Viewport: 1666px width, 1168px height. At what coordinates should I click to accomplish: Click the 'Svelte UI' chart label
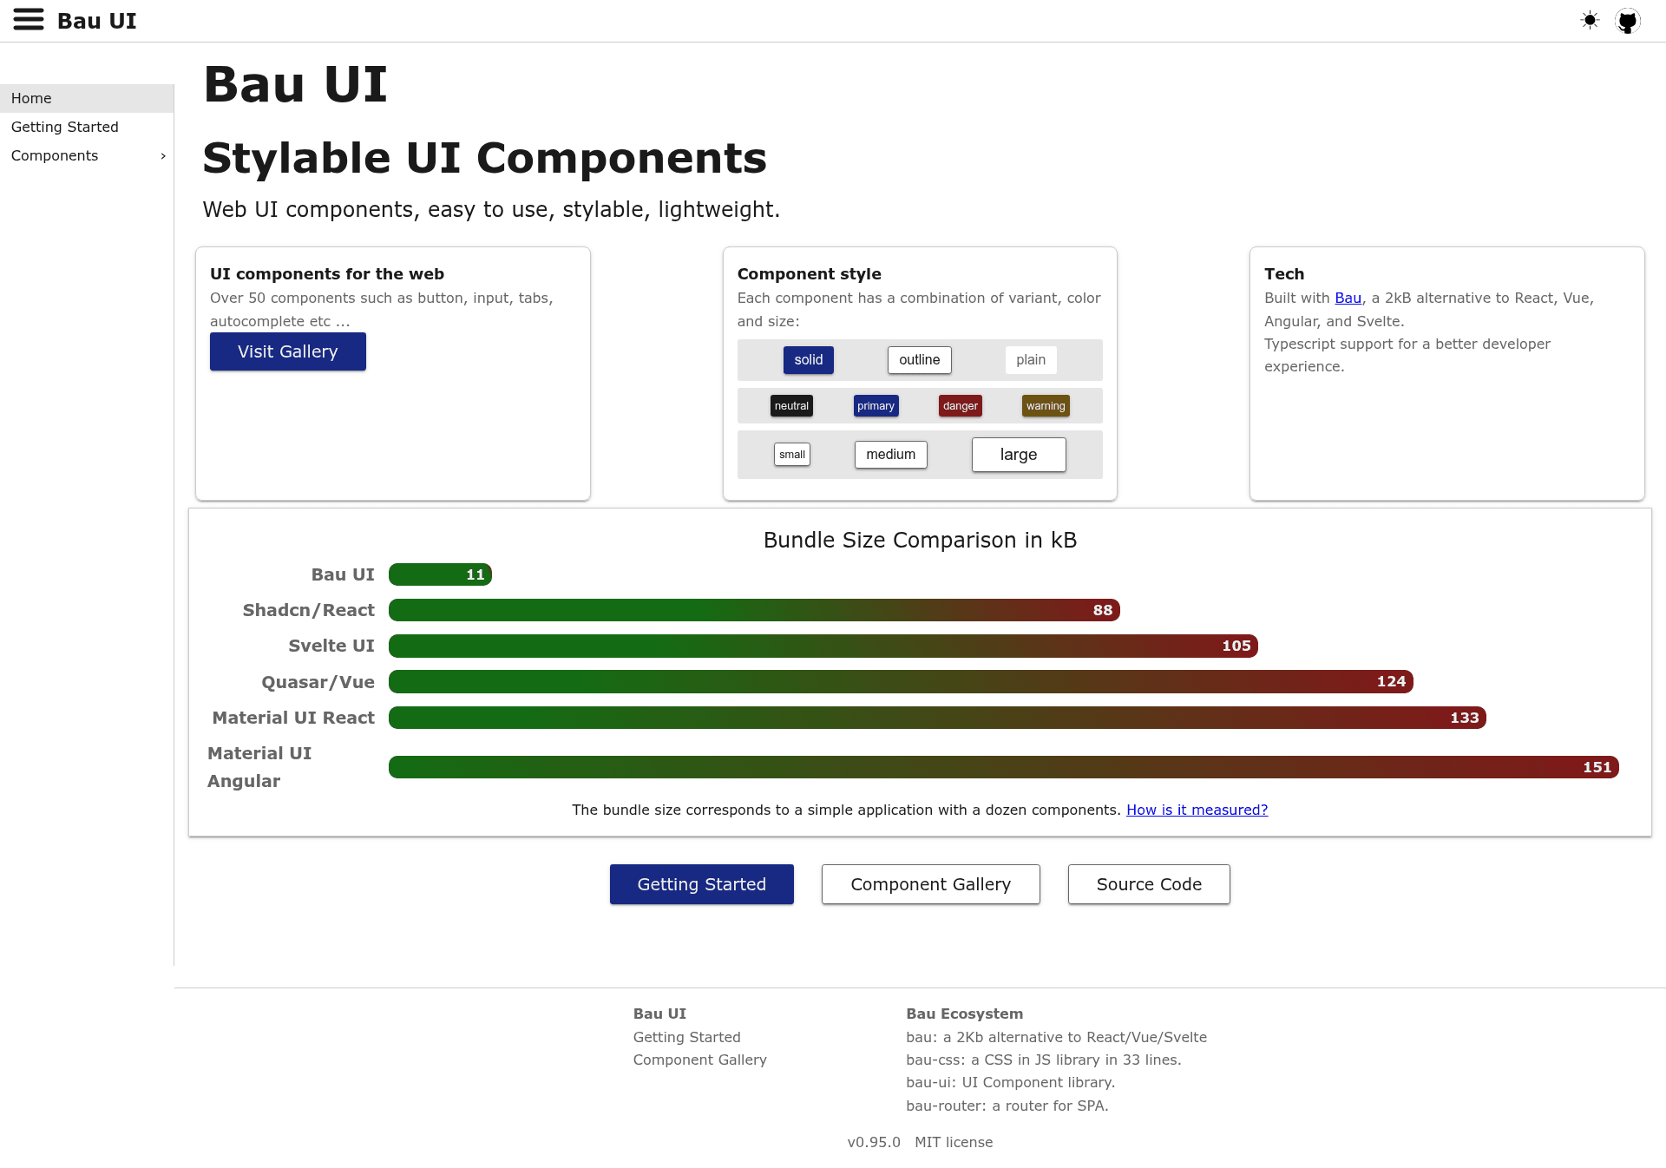[331, 646]
